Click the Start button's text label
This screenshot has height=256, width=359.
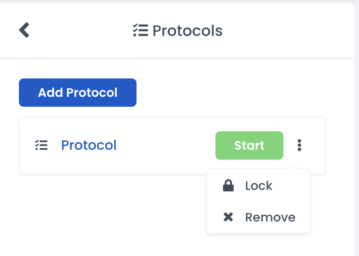tap(249, 145)
